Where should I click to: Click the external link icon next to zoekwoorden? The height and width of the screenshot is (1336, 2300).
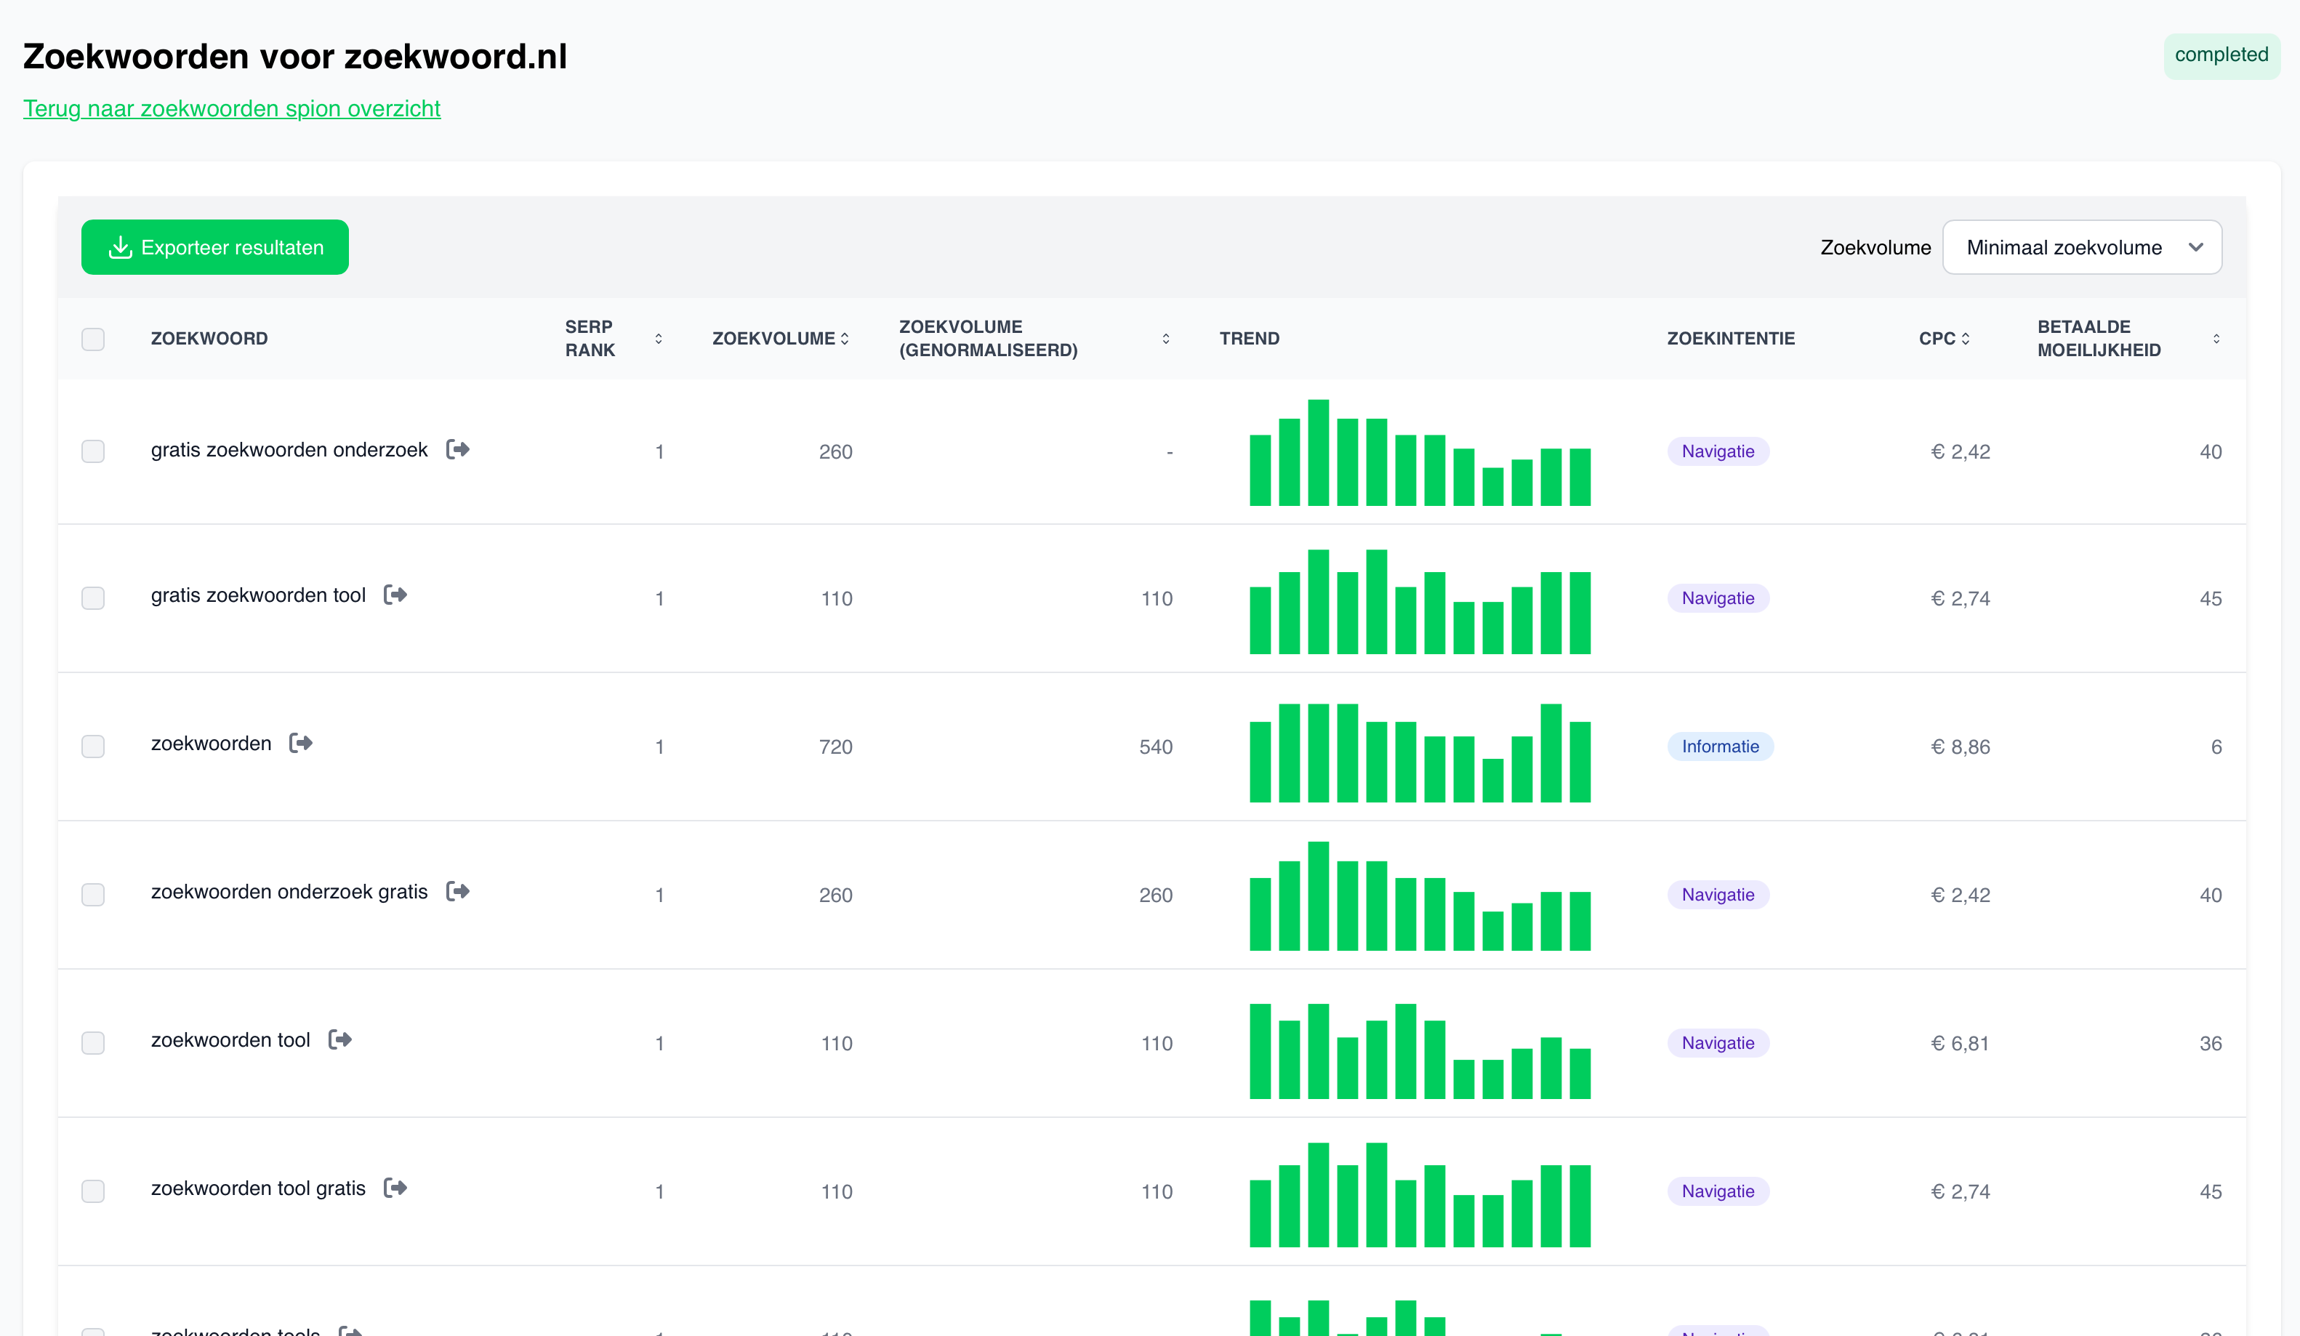300,742
